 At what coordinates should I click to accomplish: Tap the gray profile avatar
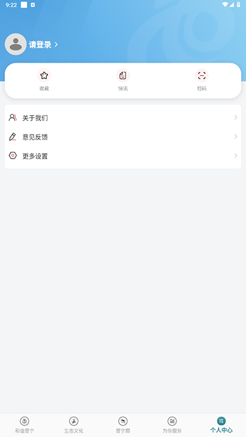click(15, 44)
